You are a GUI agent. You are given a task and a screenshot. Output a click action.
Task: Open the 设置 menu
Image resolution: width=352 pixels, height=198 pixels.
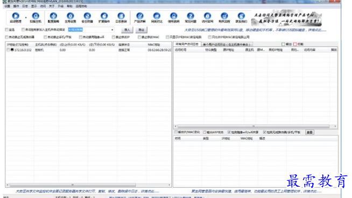pyautogui.click(x=7, y=6)
